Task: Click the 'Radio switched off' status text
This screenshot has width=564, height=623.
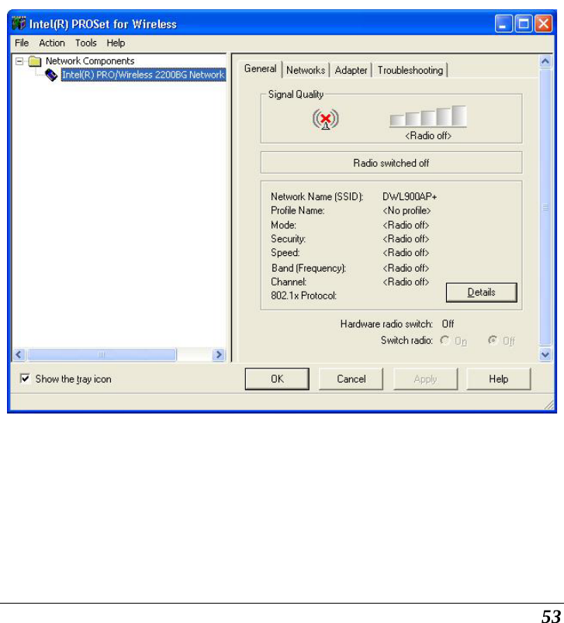Action: click(391, 163)
